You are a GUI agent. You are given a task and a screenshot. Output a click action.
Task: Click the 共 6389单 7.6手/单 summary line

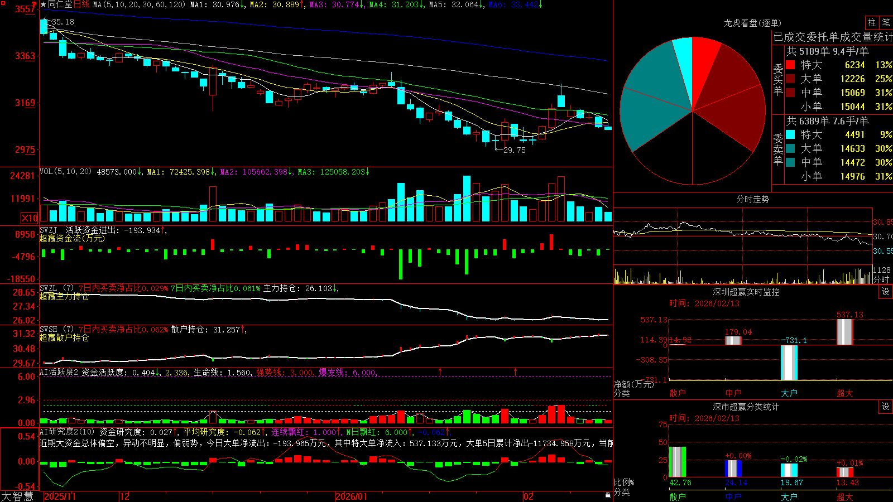pyautogui.click(x=827, y=121)
